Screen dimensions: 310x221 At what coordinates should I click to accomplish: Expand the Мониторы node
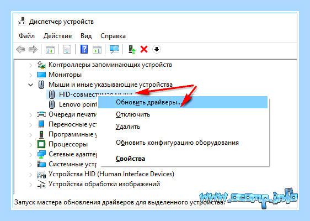31,75
